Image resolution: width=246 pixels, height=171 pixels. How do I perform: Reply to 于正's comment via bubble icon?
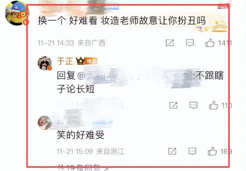pos(193,105)
